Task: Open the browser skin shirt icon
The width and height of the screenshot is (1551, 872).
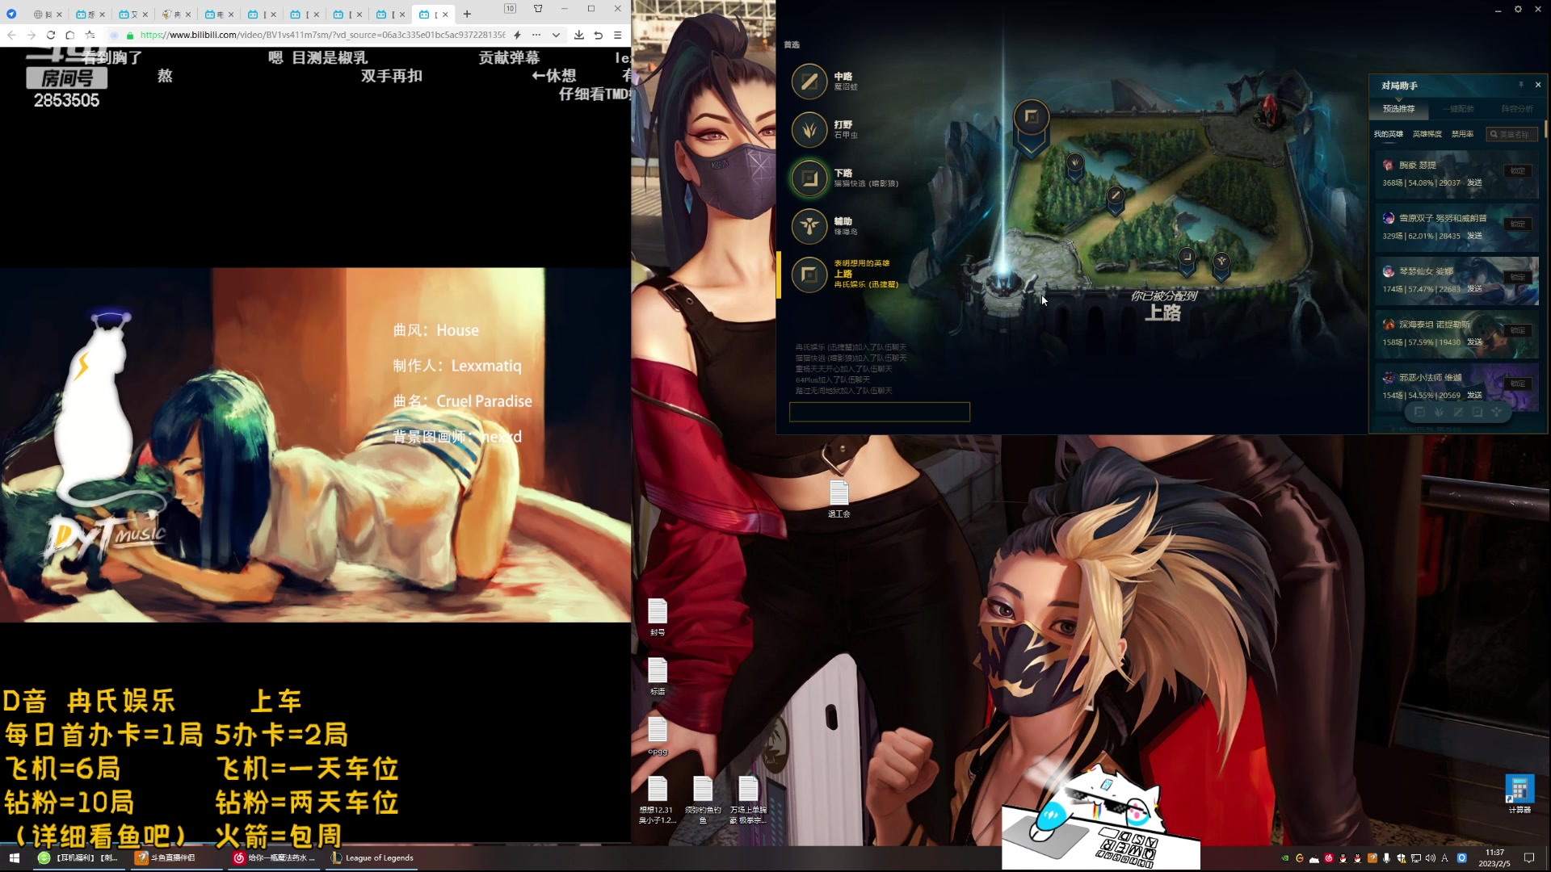Action: tap(538, 9)
